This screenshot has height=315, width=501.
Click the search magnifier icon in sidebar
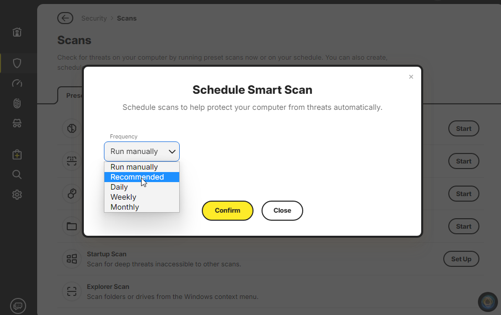17,175
